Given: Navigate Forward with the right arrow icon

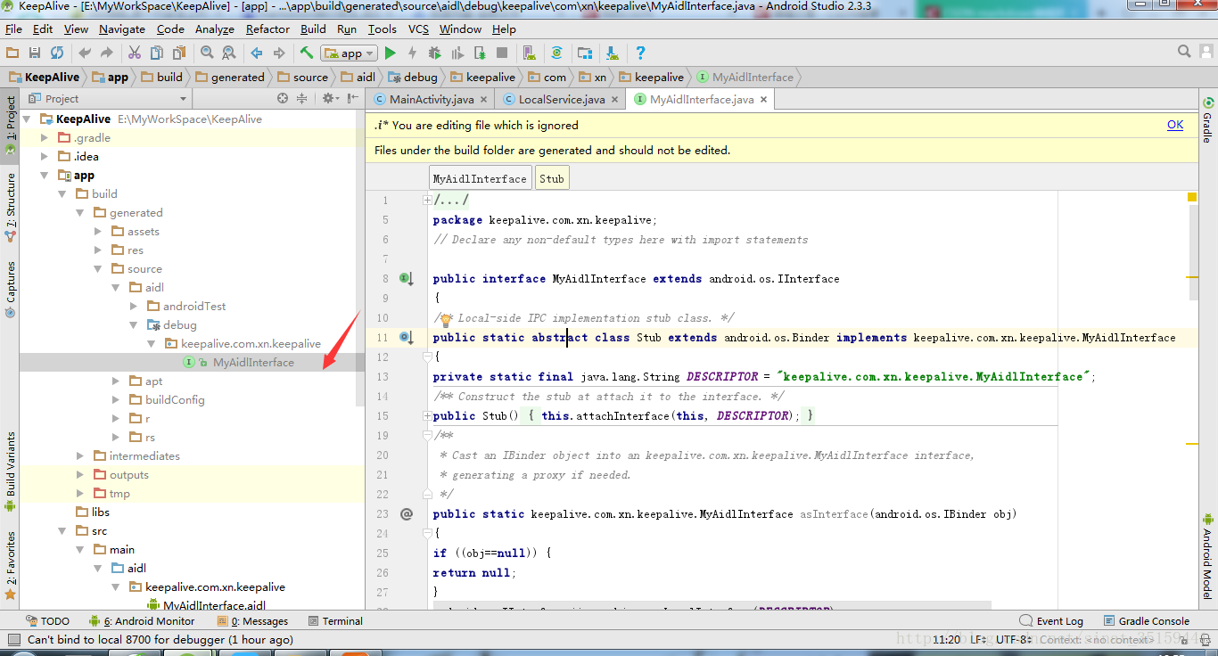Looking at the screenshot, I should click(x=279, y=53).
